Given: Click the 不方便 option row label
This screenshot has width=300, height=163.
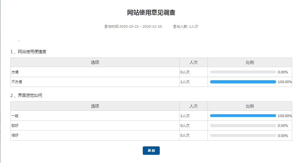Looking at the screenshot, I should [x=17, y=82].
